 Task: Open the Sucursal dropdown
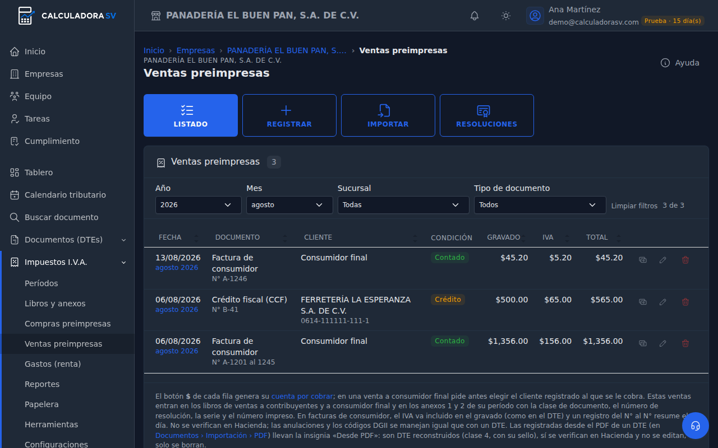[403, 205]
